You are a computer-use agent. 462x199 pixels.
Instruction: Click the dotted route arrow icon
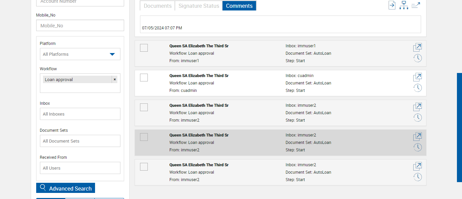[x=416, y=5]
